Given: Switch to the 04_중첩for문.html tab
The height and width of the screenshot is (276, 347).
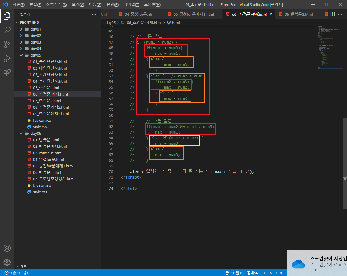Looking at the screenshot, I should (140, 14).
